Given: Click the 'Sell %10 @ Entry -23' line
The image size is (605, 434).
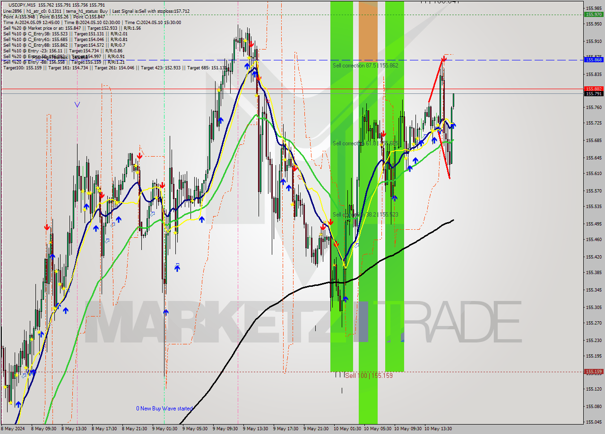Looking at the screenshot, I should pyautogui.click(x=62, y=50).
